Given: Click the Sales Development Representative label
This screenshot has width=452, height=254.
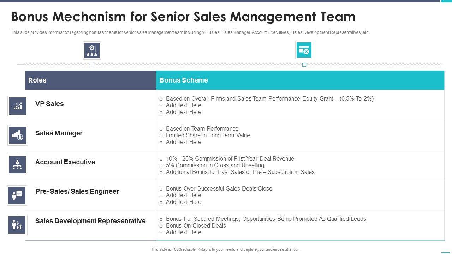Looking at the screenshot, I should pos(90,221).
